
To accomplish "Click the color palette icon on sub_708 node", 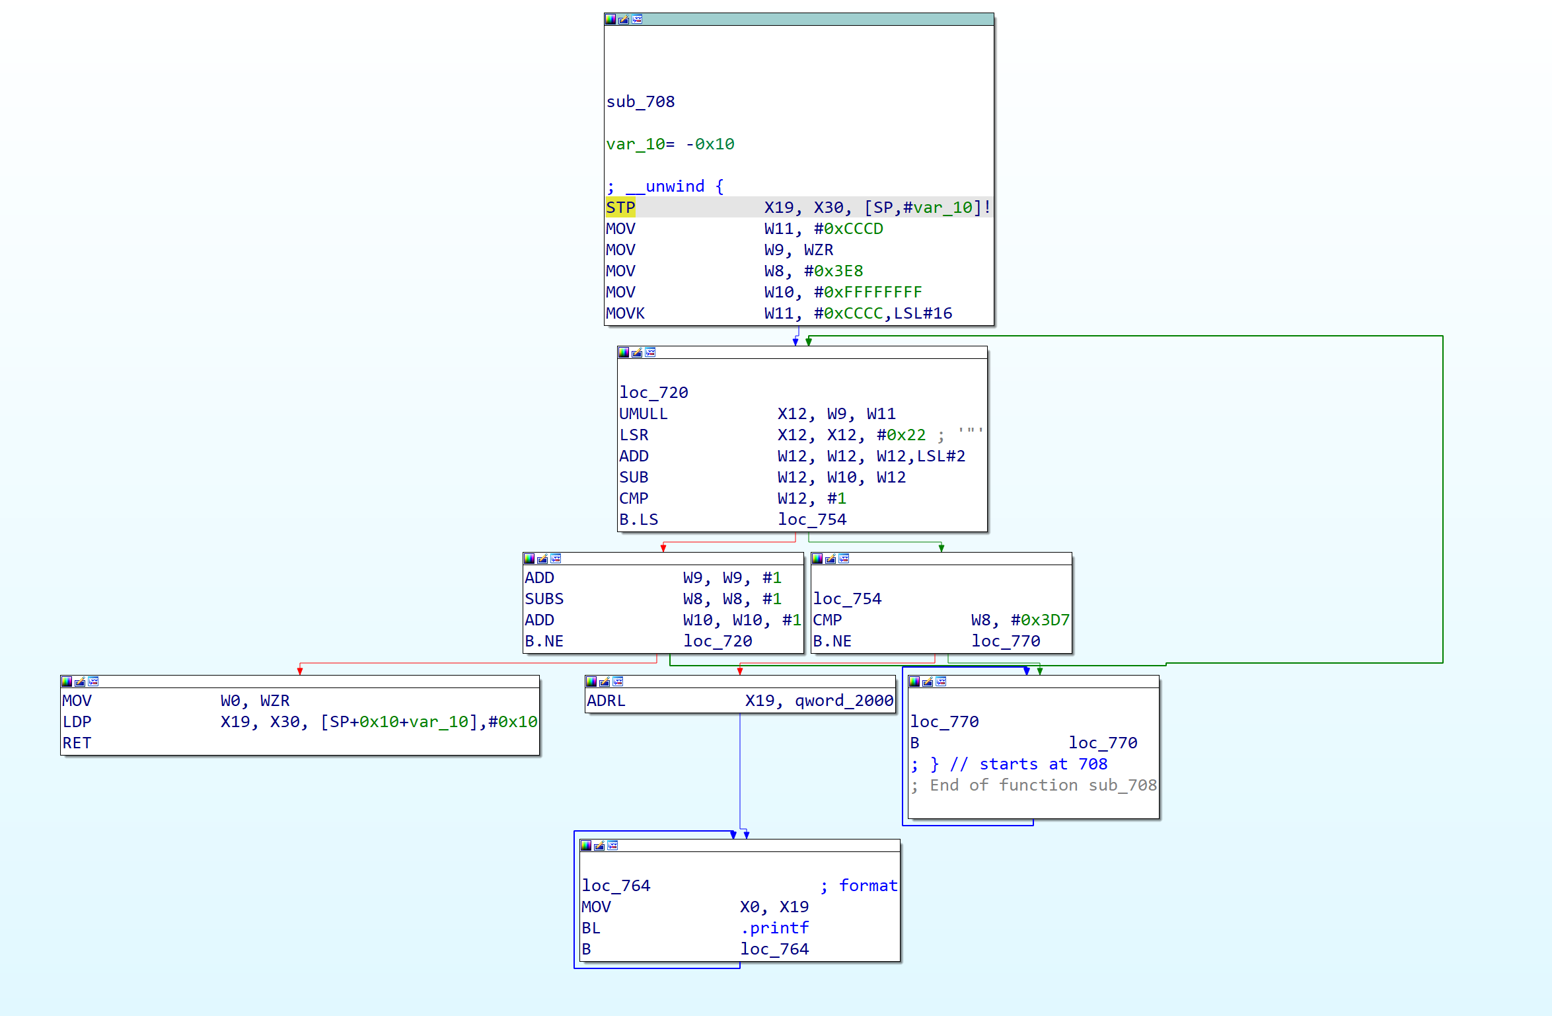I will pyautogui.click(x=610, y=19).
